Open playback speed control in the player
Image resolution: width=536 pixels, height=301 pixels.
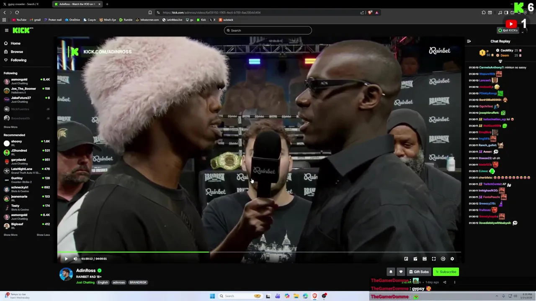coord(443,259)
